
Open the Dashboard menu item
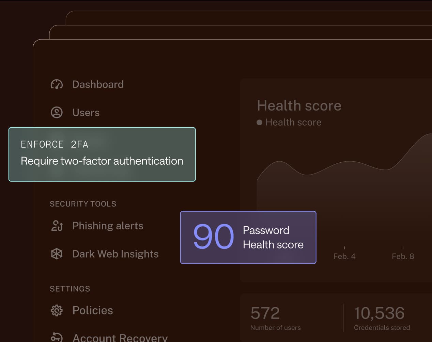tap(98, 84)
